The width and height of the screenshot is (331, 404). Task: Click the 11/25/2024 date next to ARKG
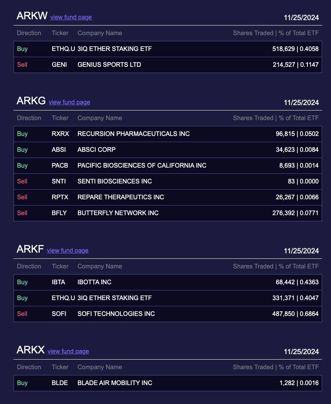[301, 102]
